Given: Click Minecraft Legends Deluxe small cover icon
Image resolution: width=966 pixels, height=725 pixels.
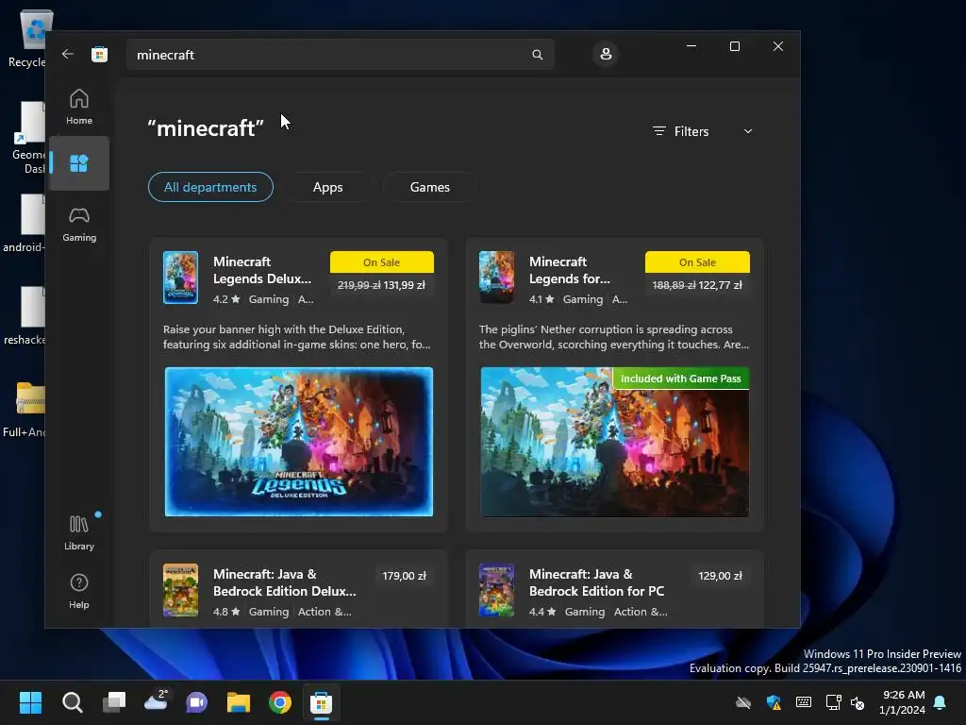Looking at the screenshot, I should point(180,278).
